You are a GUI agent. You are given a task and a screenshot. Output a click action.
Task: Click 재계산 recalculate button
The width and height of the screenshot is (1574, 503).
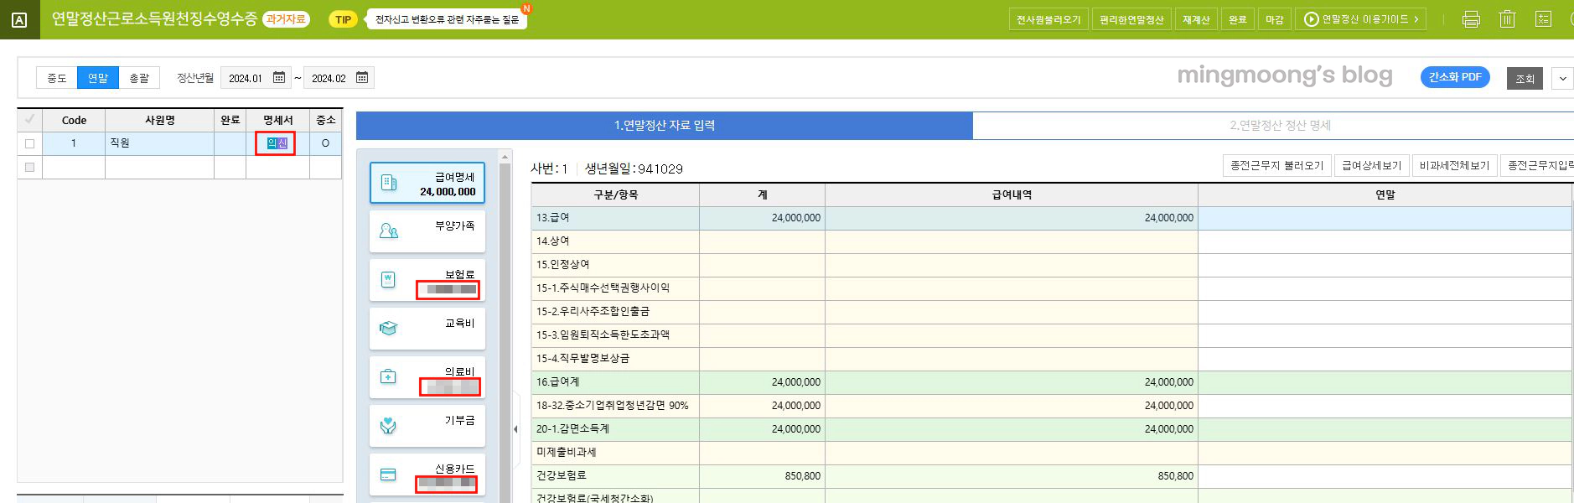(x=1196, y=19)
